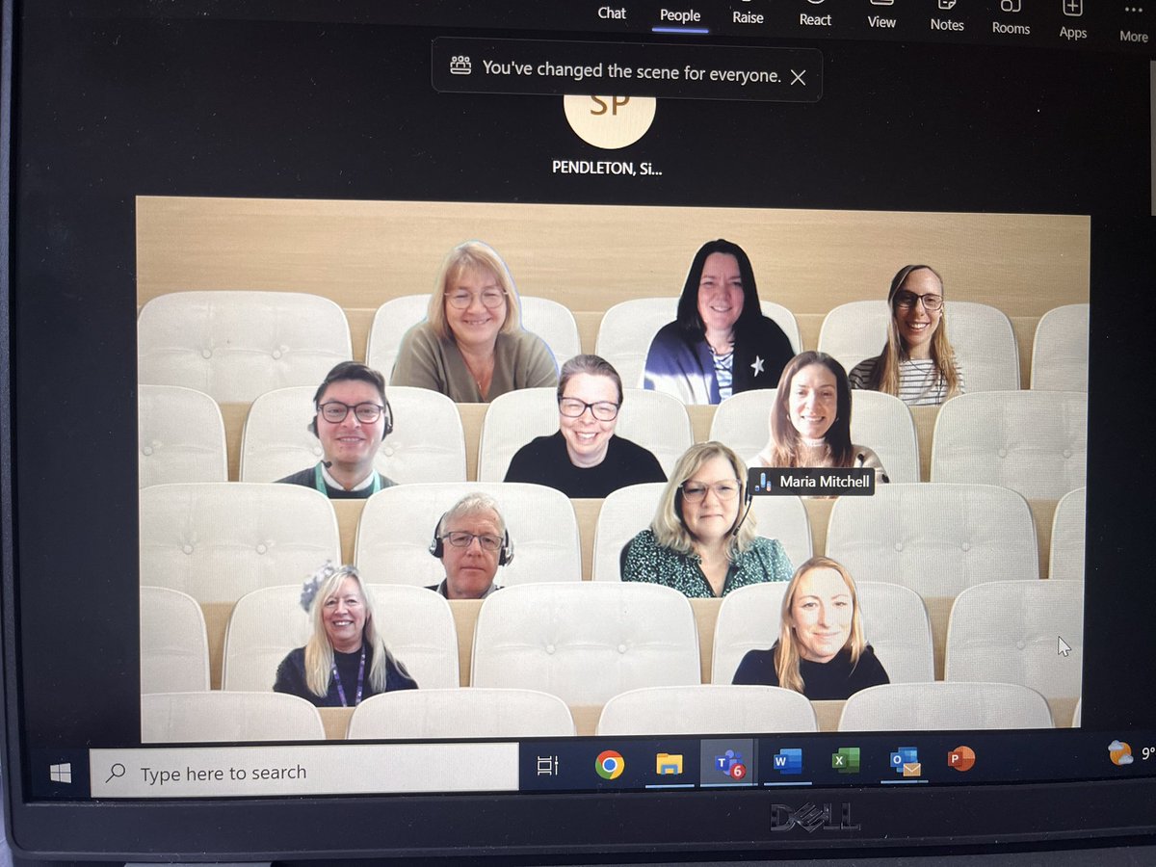Click the weather widget in system tray
Screen dimensions: 1156x867
point(1131,753)
